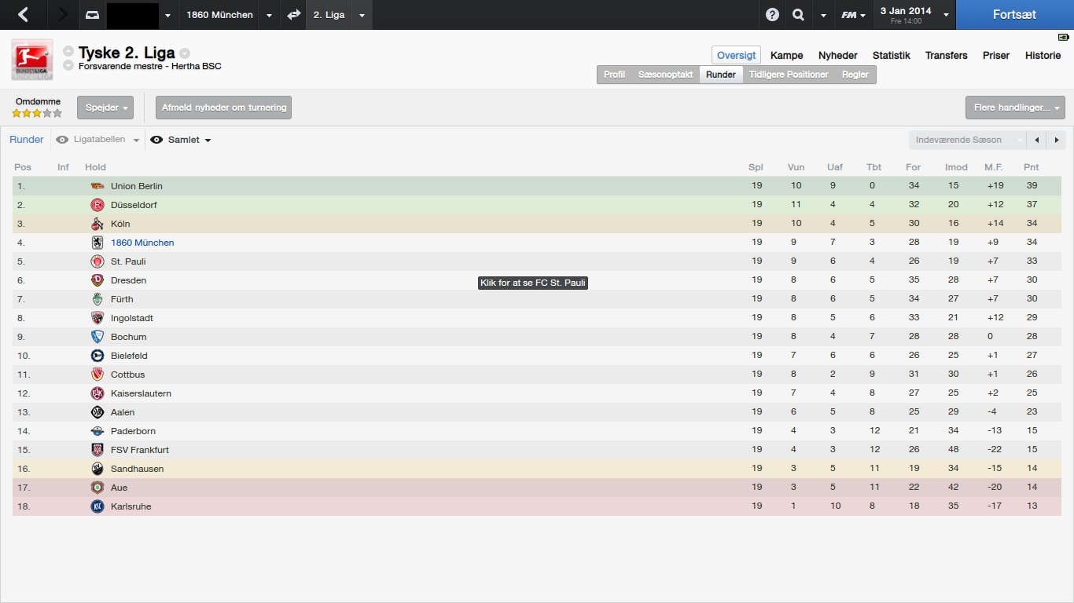Image resolution: width=1074 pixels, height=603 pixels.
Task: Expand the Spejder dropdown button
Action: pyautogui.click(x=105, y=108)
